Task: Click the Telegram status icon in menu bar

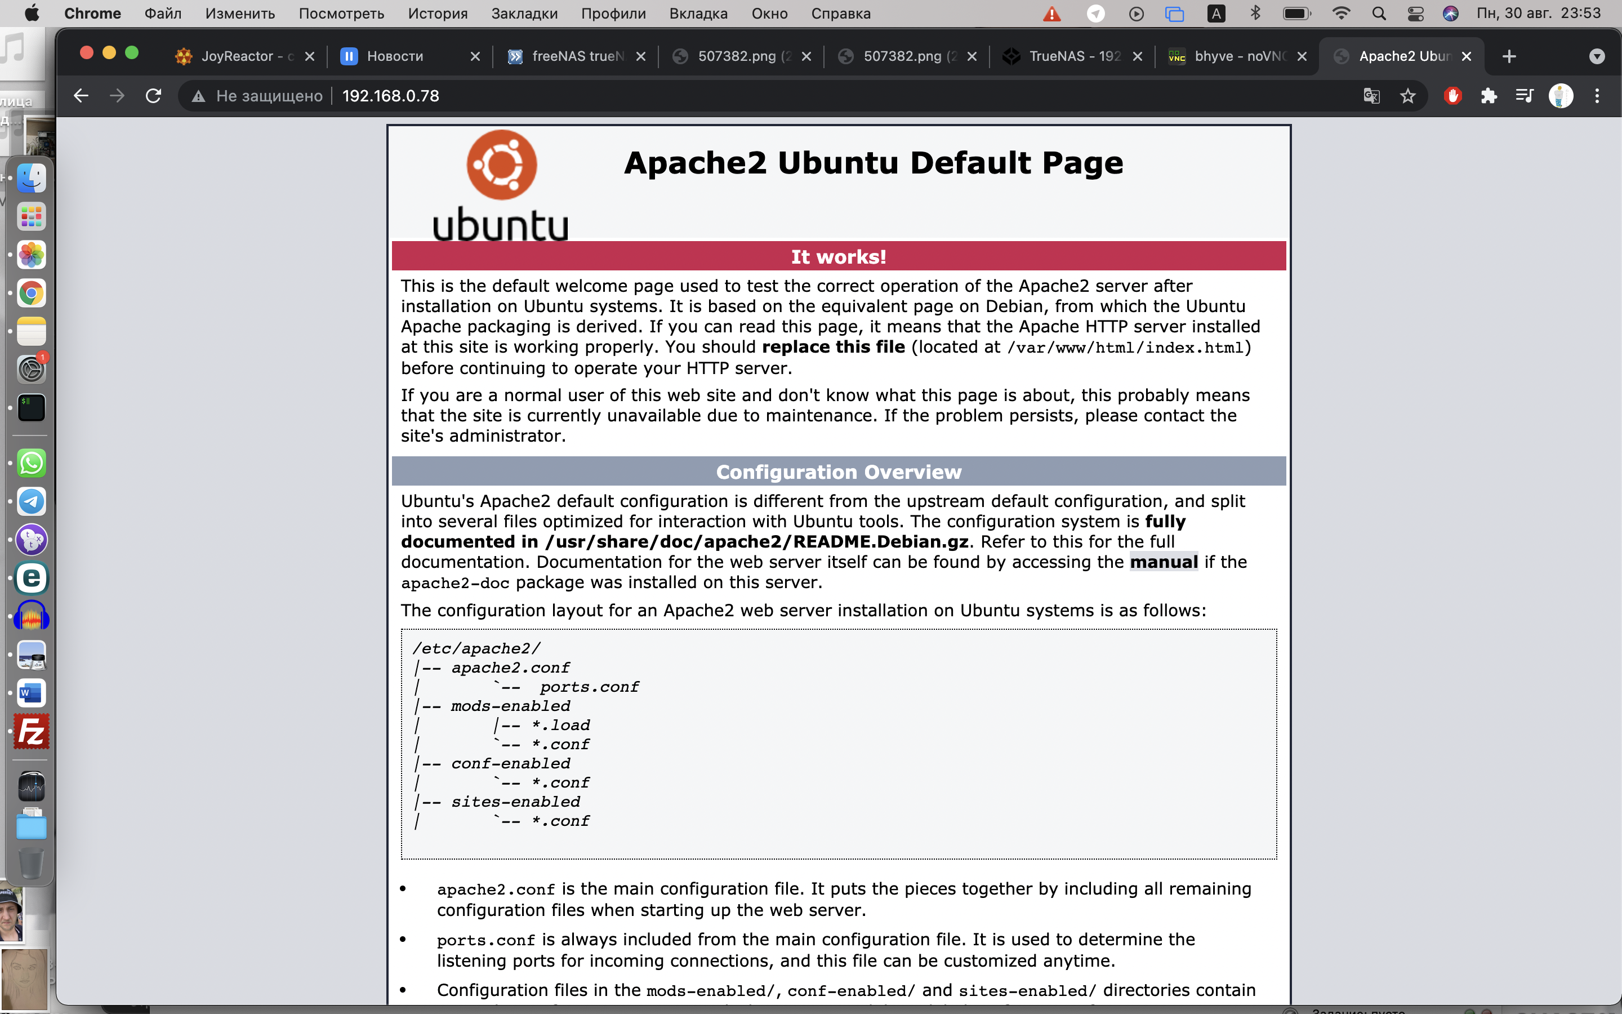Action: pyautogui.click(x=1095, y=14)
